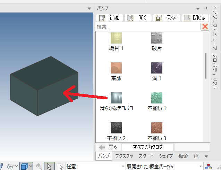Open the バンプ panel options dropdown arrow
The width and height of the screenshot is (221, 170).
(x=198, y=9)
